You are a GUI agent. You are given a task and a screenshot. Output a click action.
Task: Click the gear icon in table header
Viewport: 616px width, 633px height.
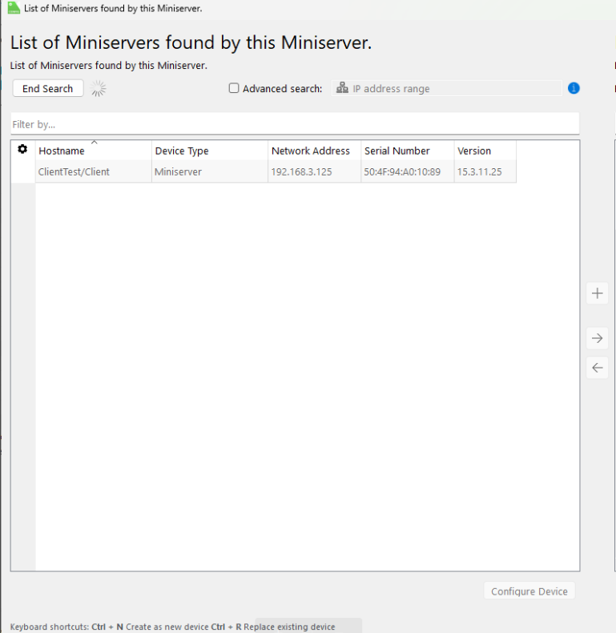click(x=22, y=150)
